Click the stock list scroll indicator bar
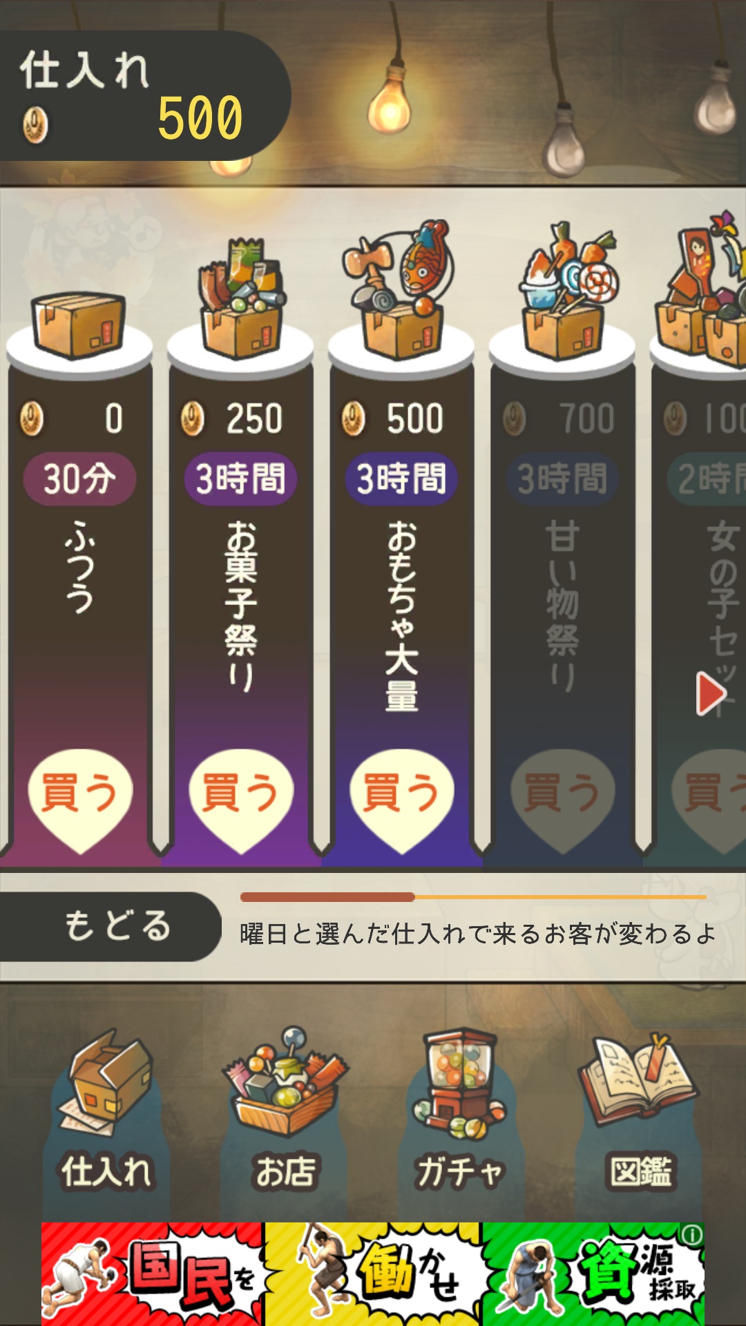The height and width of the screenshot is (1326, 746). coord(473,896)
